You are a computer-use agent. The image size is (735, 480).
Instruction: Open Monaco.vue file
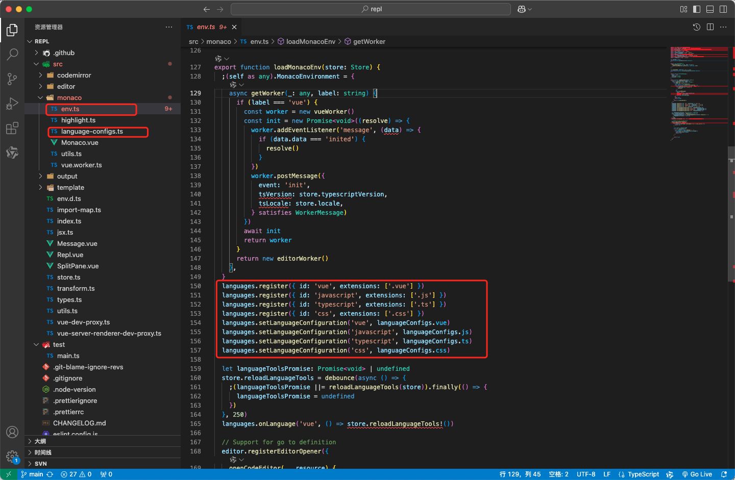pos(103,142)
